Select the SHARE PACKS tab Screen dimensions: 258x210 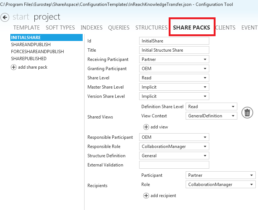pos(192,27)
